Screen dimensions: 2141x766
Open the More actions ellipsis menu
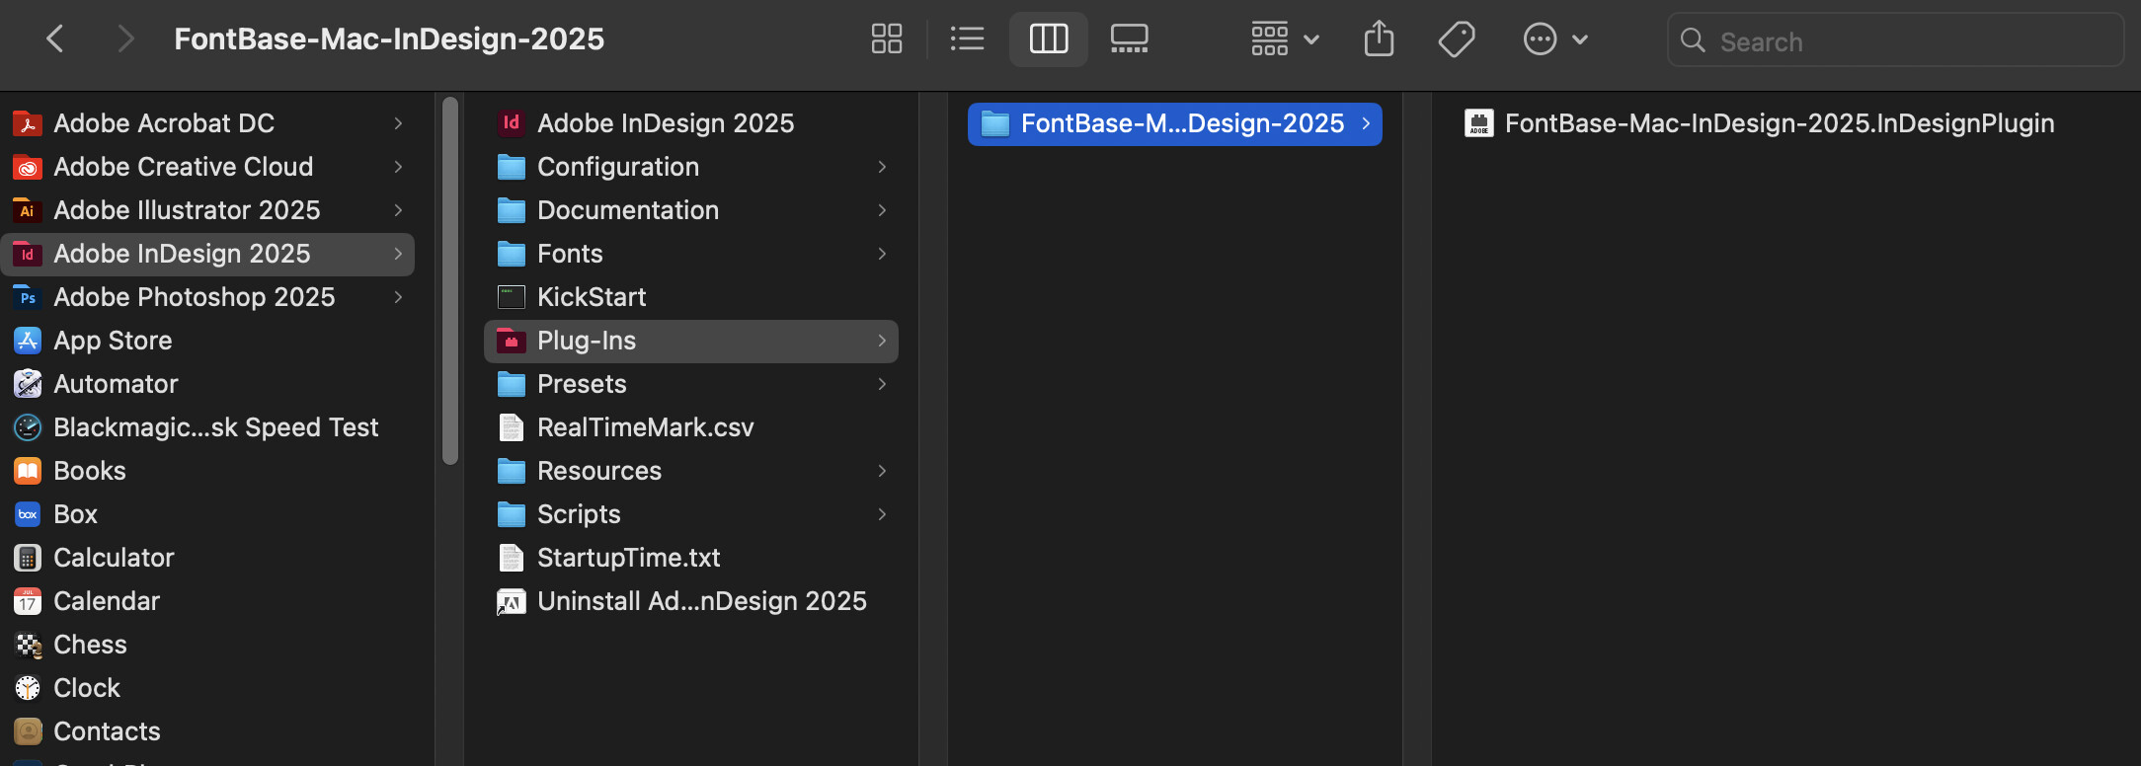[x=1555, y=39]
